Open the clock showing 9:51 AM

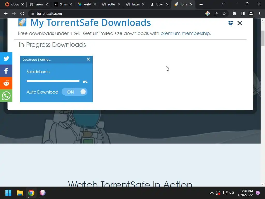pos(245,193)
